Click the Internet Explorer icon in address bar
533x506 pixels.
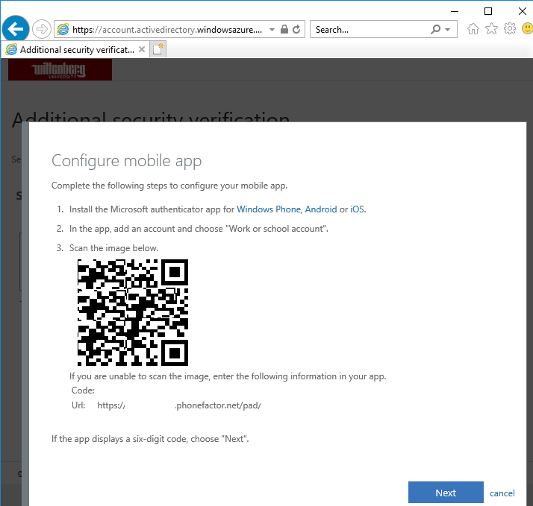pyautogui.click(x=63, y=30)
